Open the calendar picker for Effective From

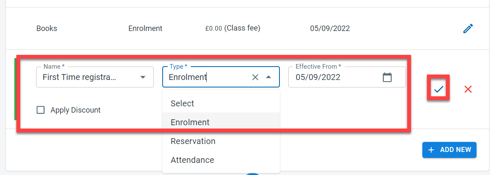pos(387,77)
